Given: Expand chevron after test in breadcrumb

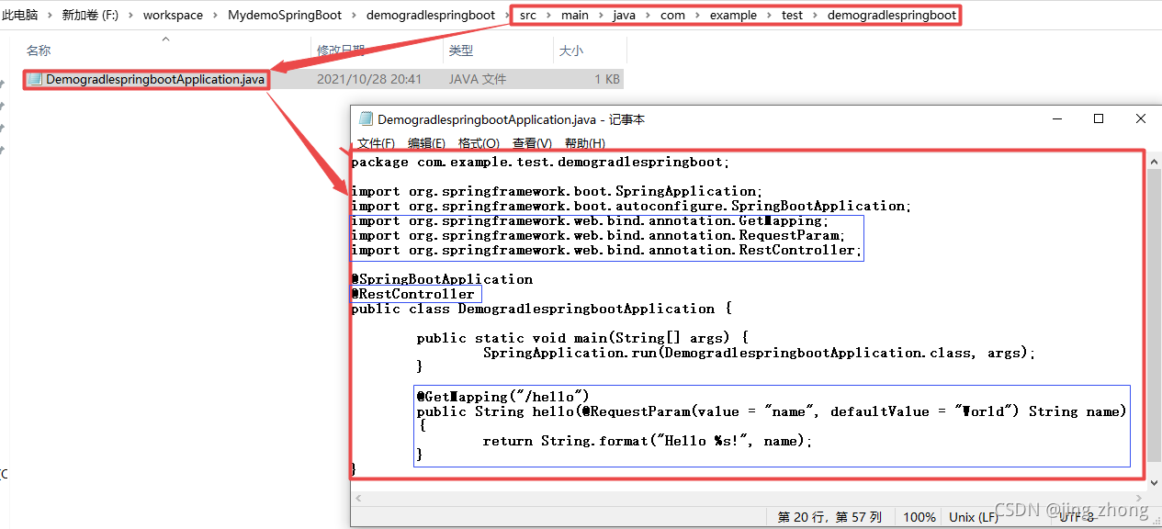Looking at the screenshot, I should (x=815, y=15).
